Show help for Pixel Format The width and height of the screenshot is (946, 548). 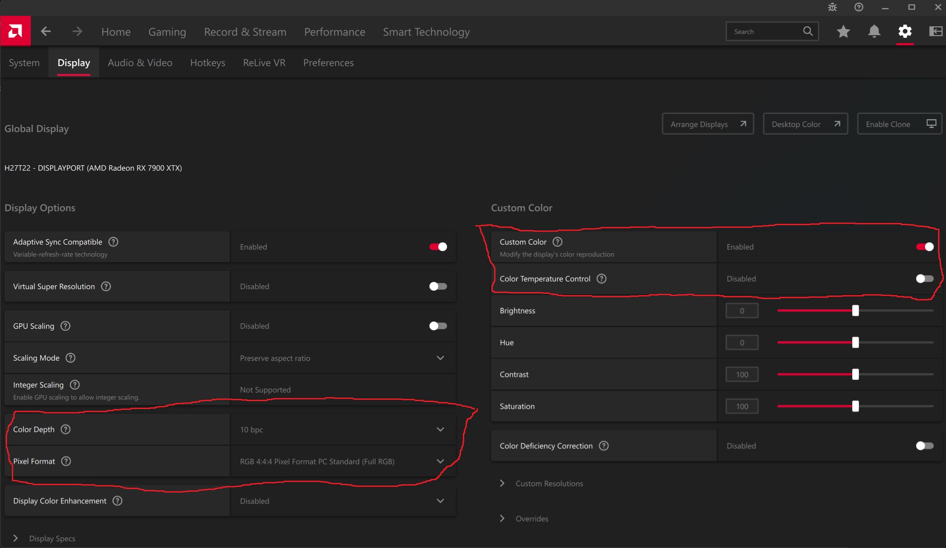click(66, 461)
